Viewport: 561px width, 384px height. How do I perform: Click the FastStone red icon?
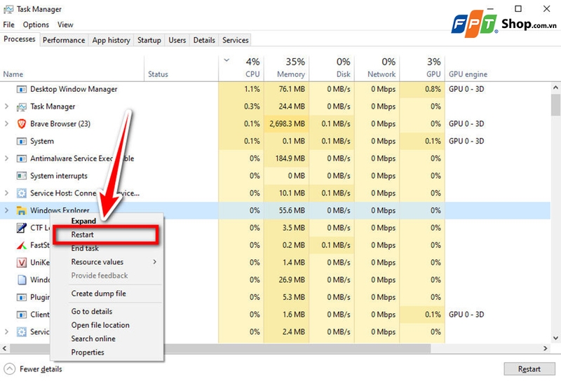tap(22, 245)
